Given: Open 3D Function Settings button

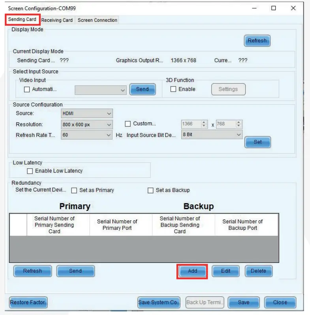Looking at the screenshot, I should tap(228, 89).
